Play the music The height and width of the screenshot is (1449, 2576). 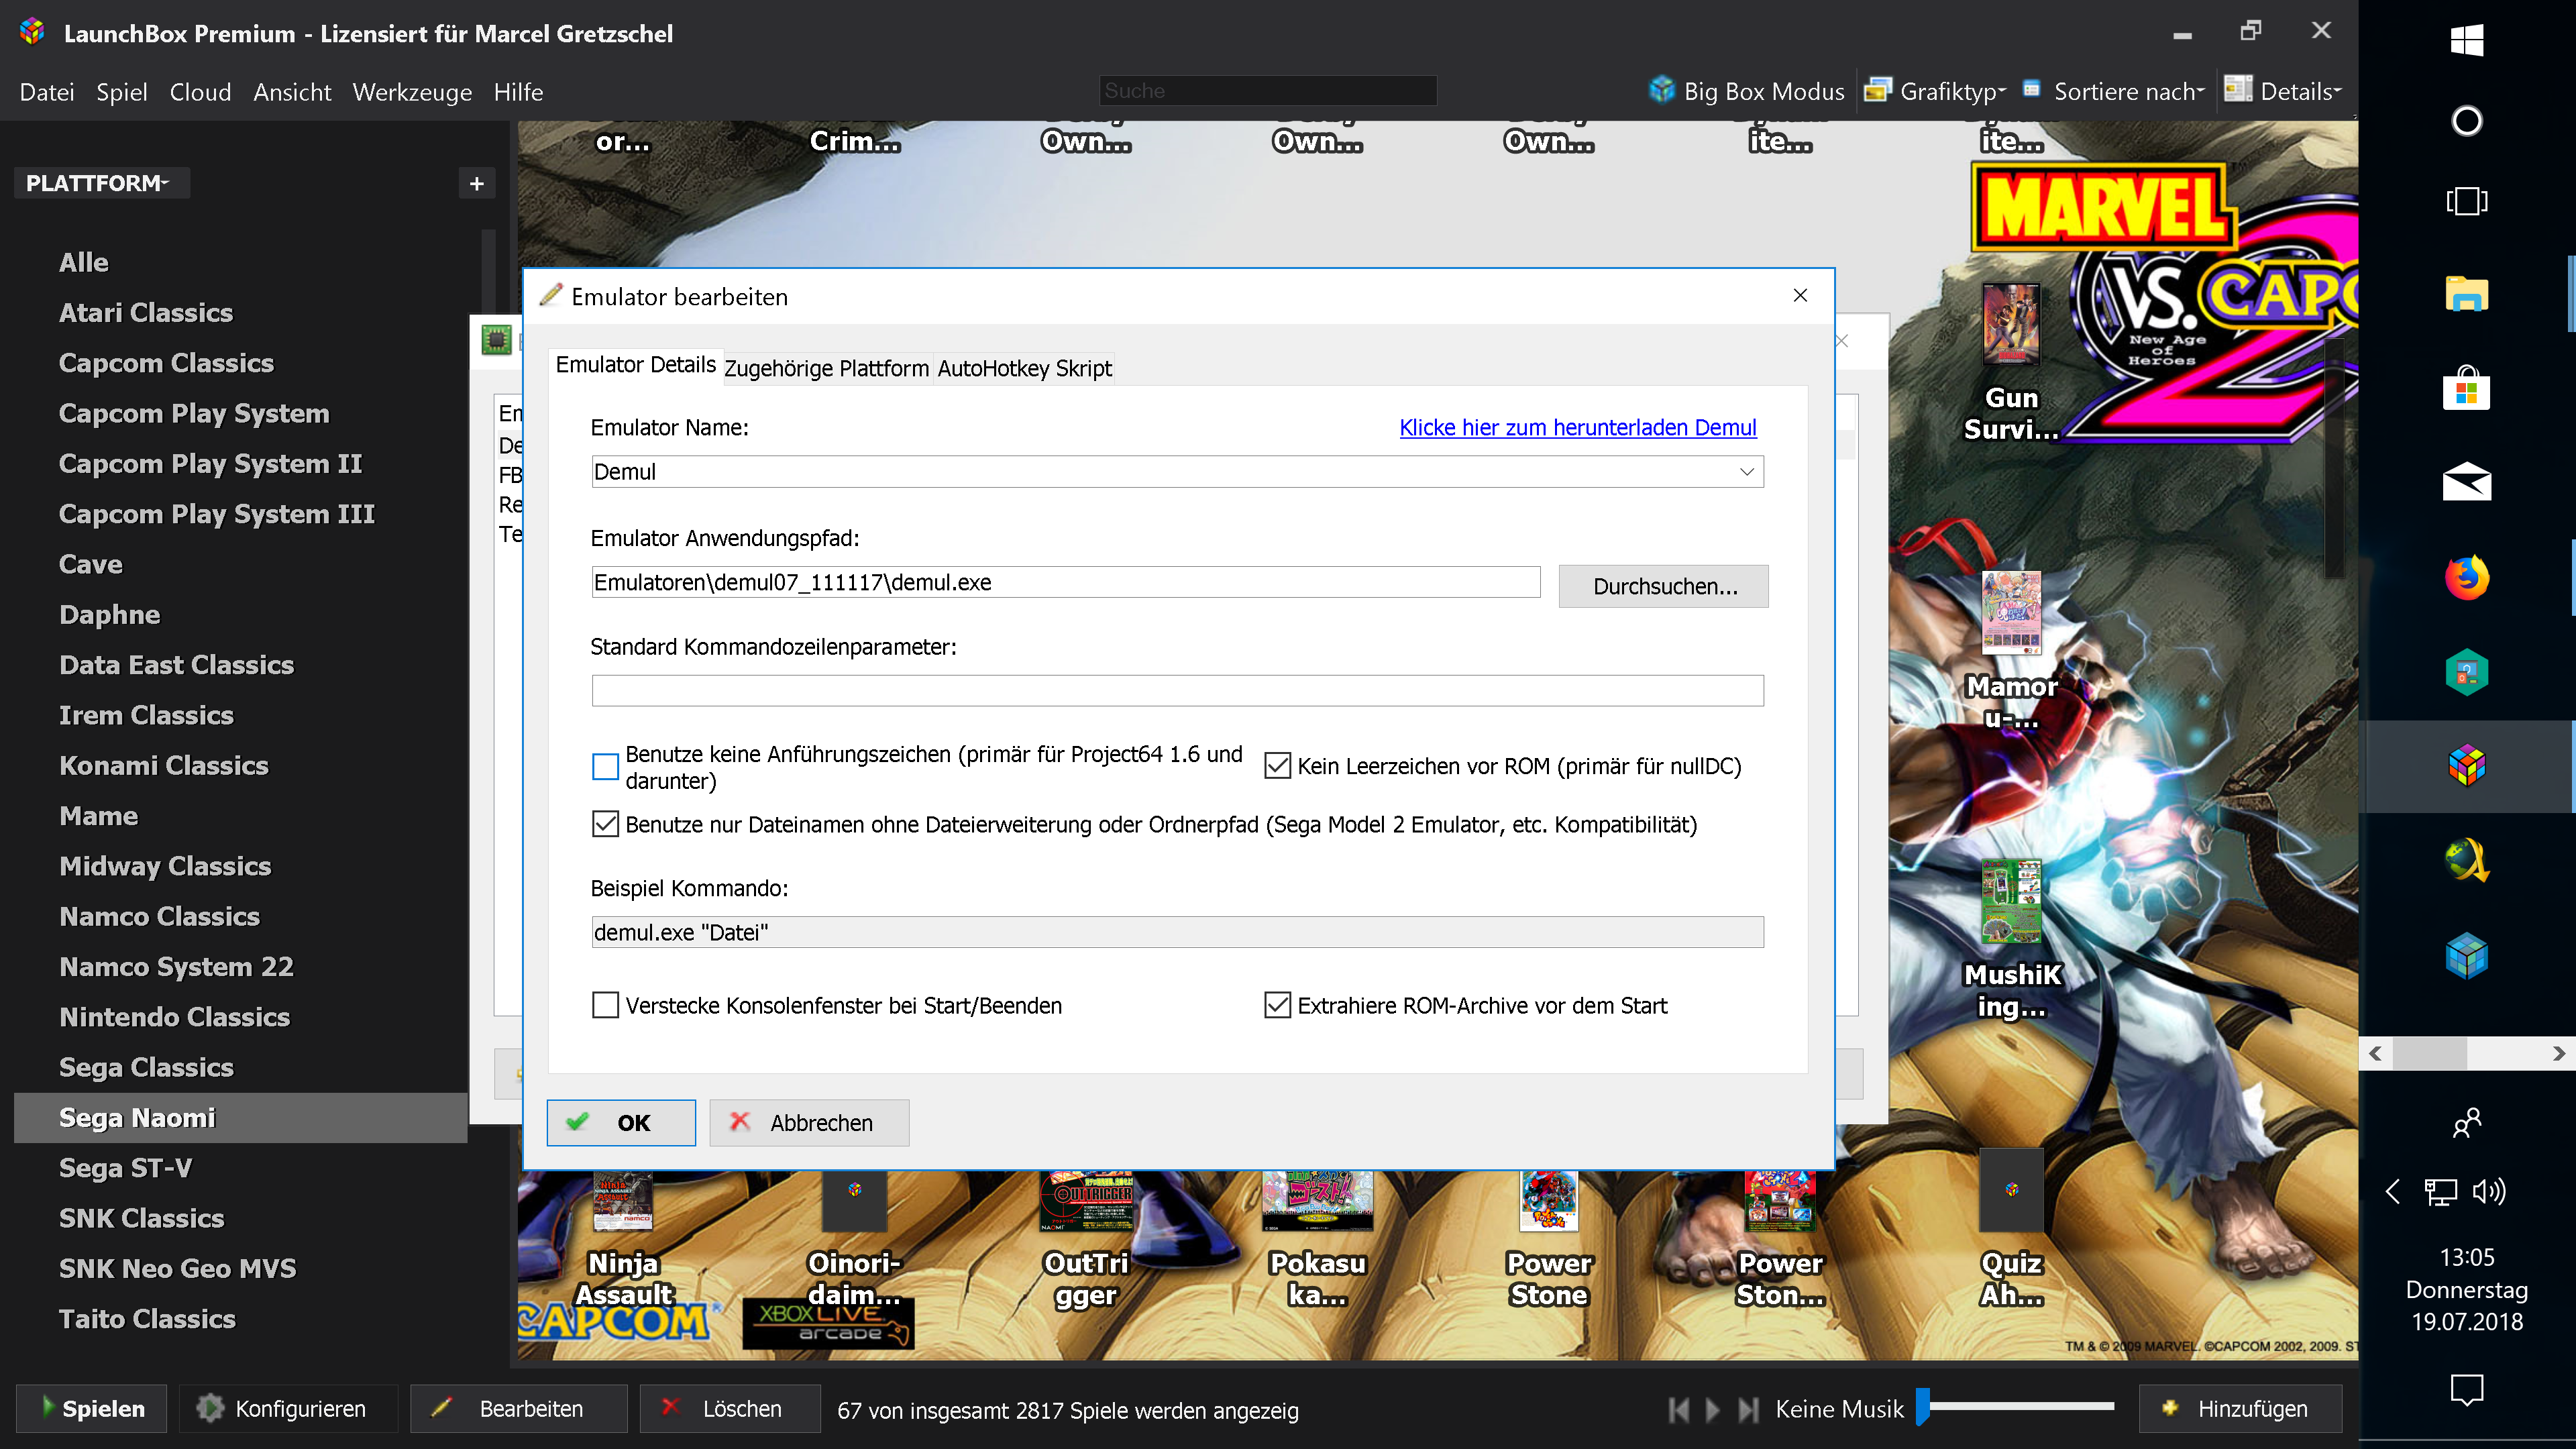coord(1713,1410)
